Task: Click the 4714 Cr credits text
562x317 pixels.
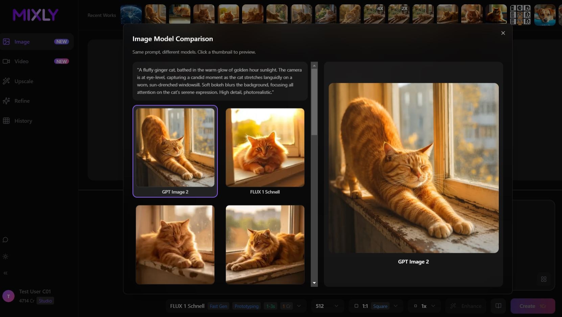Action: click(27, 301)
